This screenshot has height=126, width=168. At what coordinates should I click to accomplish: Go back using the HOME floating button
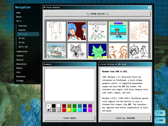tap(160, 120)
